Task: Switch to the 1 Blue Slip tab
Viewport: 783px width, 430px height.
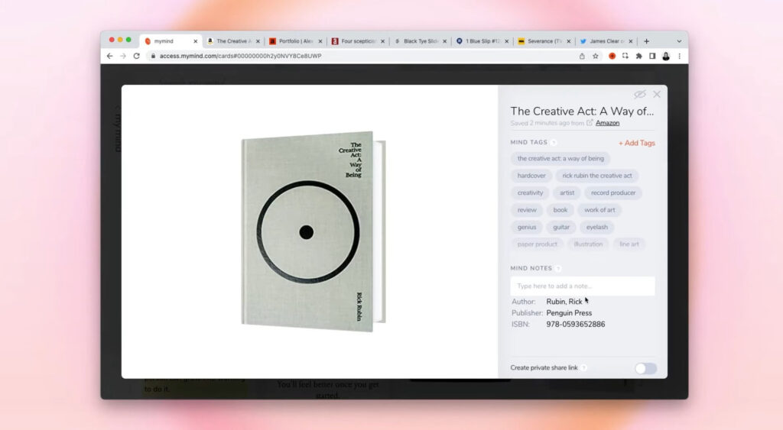Action: pos(482,41)
